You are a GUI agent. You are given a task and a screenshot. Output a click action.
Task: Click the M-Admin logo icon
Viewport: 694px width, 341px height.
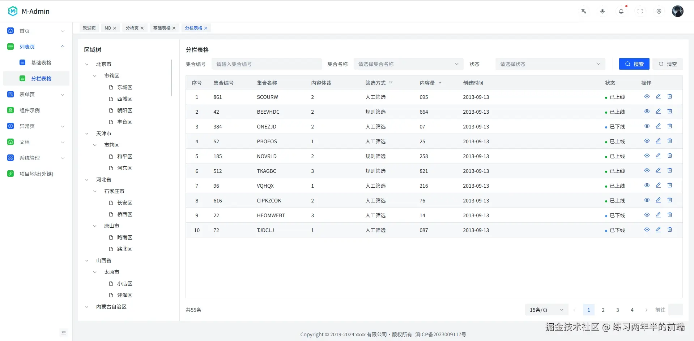(12, 11)
